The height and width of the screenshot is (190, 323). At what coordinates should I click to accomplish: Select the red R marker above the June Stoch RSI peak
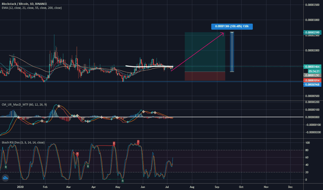138,142
